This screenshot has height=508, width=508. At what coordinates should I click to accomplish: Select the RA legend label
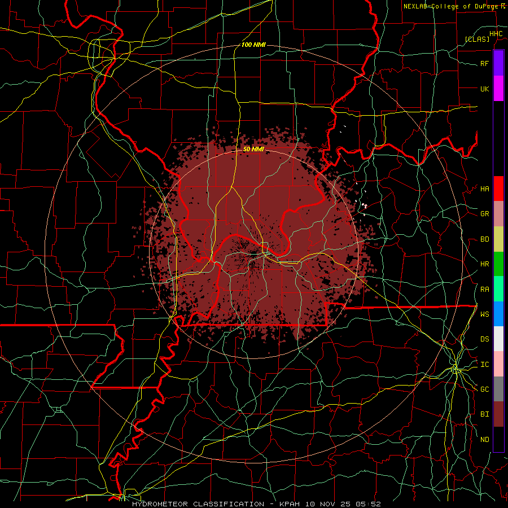484,290
